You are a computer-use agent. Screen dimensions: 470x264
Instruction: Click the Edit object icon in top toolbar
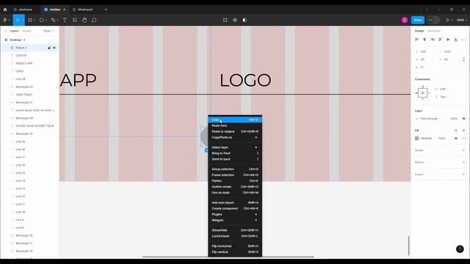225,20
